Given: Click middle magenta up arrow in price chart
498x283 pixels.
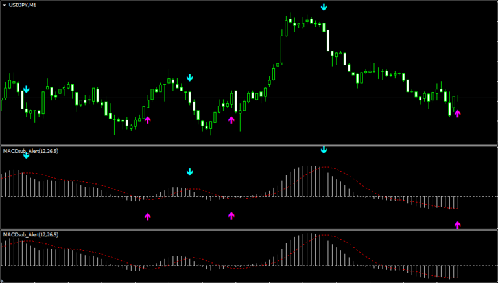Looking at the screenshot, I should pos(231,120).
